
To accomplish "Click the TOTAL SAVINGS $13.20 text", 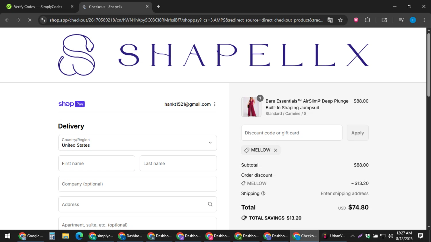I will coord(275,218).
